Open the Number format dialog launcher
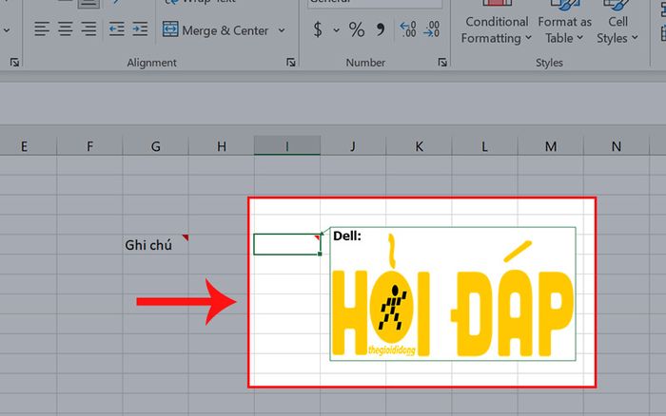 442,63
